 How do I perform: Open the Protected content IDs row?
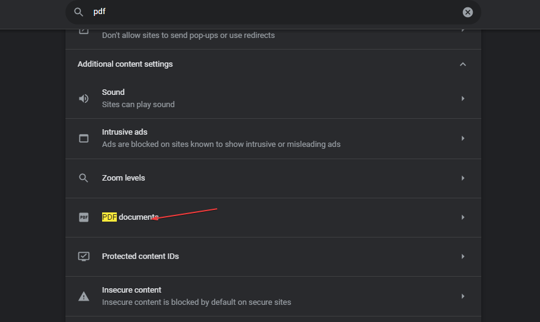click(x=140, y=256)
